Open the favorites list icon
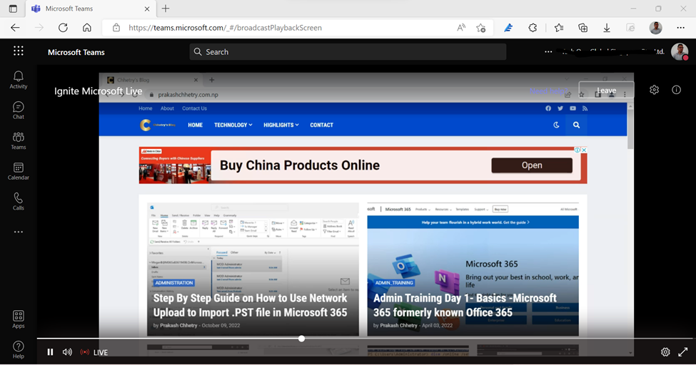The width and height of the screenshot is (696, 365). pos(559,28)
